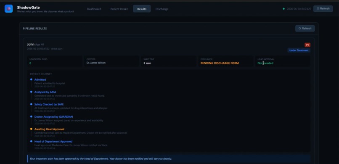Image resolution: width=339 pixels, height=164 pixels.
Task: Click the dot beside Head of Department Approved
Action: click(x=32, y=141)
